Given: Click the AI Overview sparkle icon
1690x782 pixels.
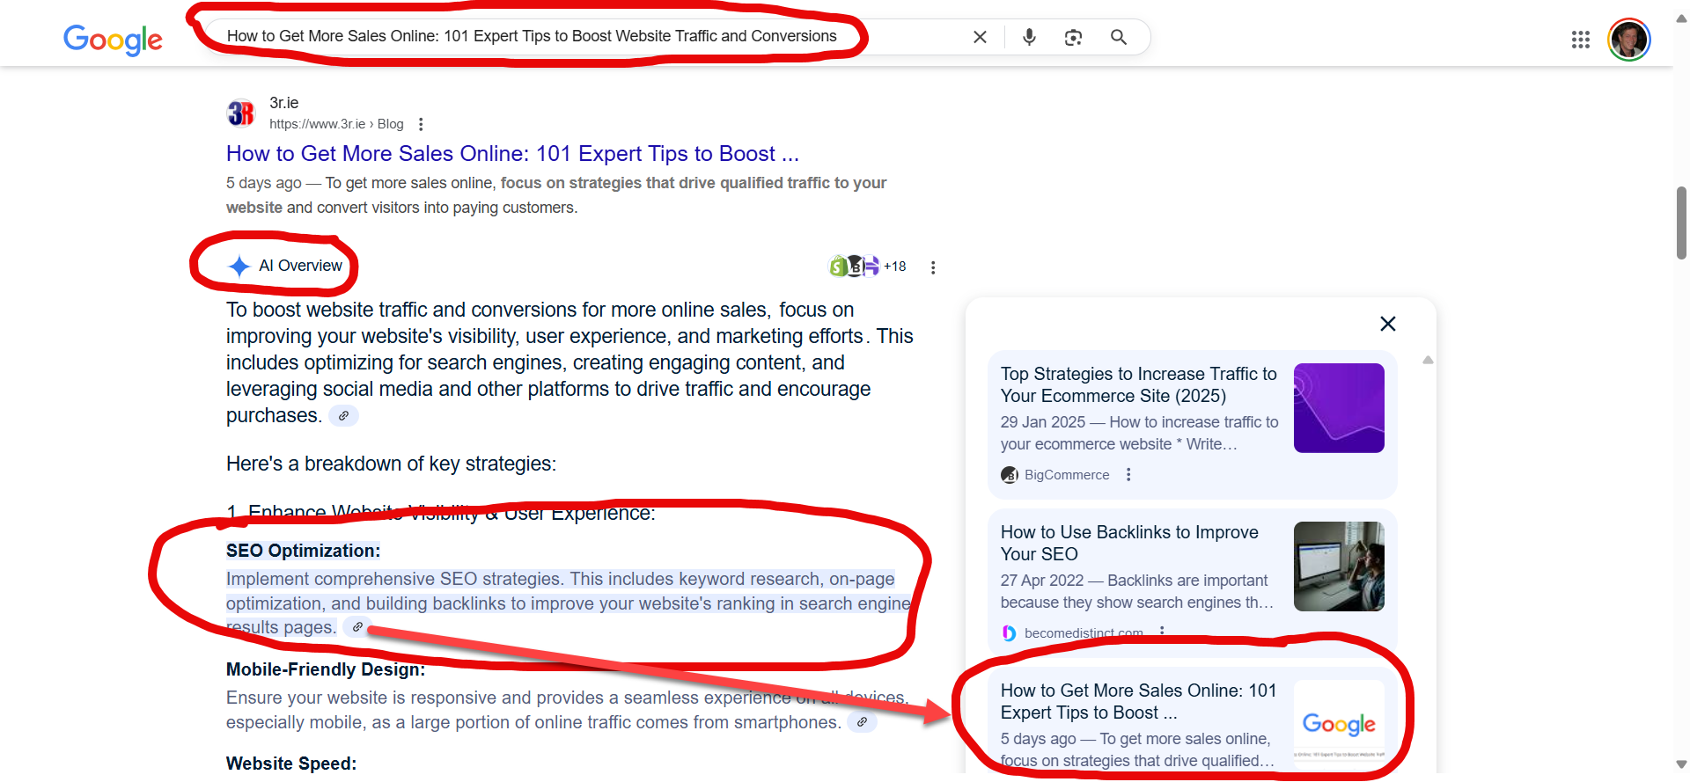Looking at the screenshot, I should (239, 267).
